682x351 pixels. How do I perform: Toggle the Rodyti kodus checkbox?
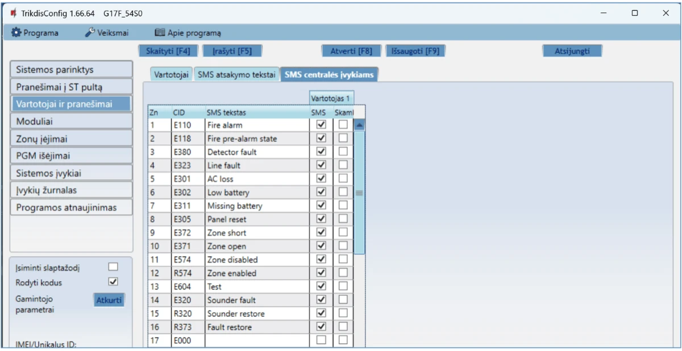pos(113,282)
